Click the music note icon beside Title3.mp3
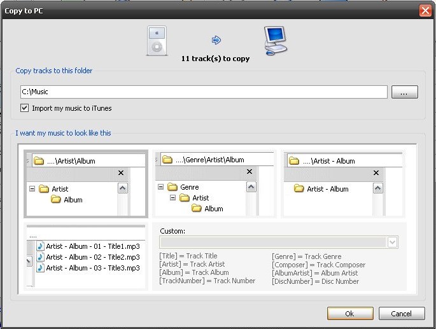436x329 pixels. point(40,268)
